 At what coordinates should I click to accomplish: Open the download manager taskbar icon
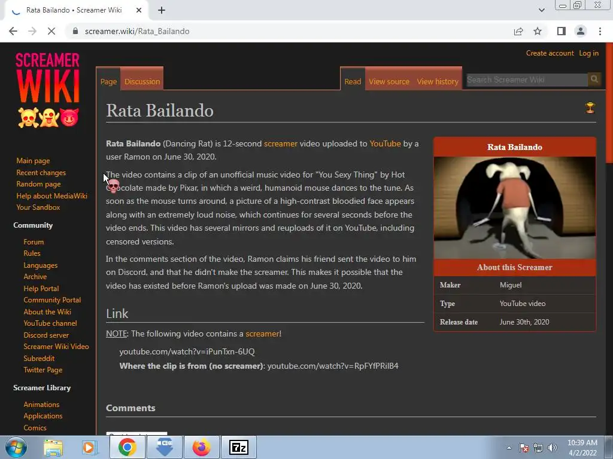[164, 447]
